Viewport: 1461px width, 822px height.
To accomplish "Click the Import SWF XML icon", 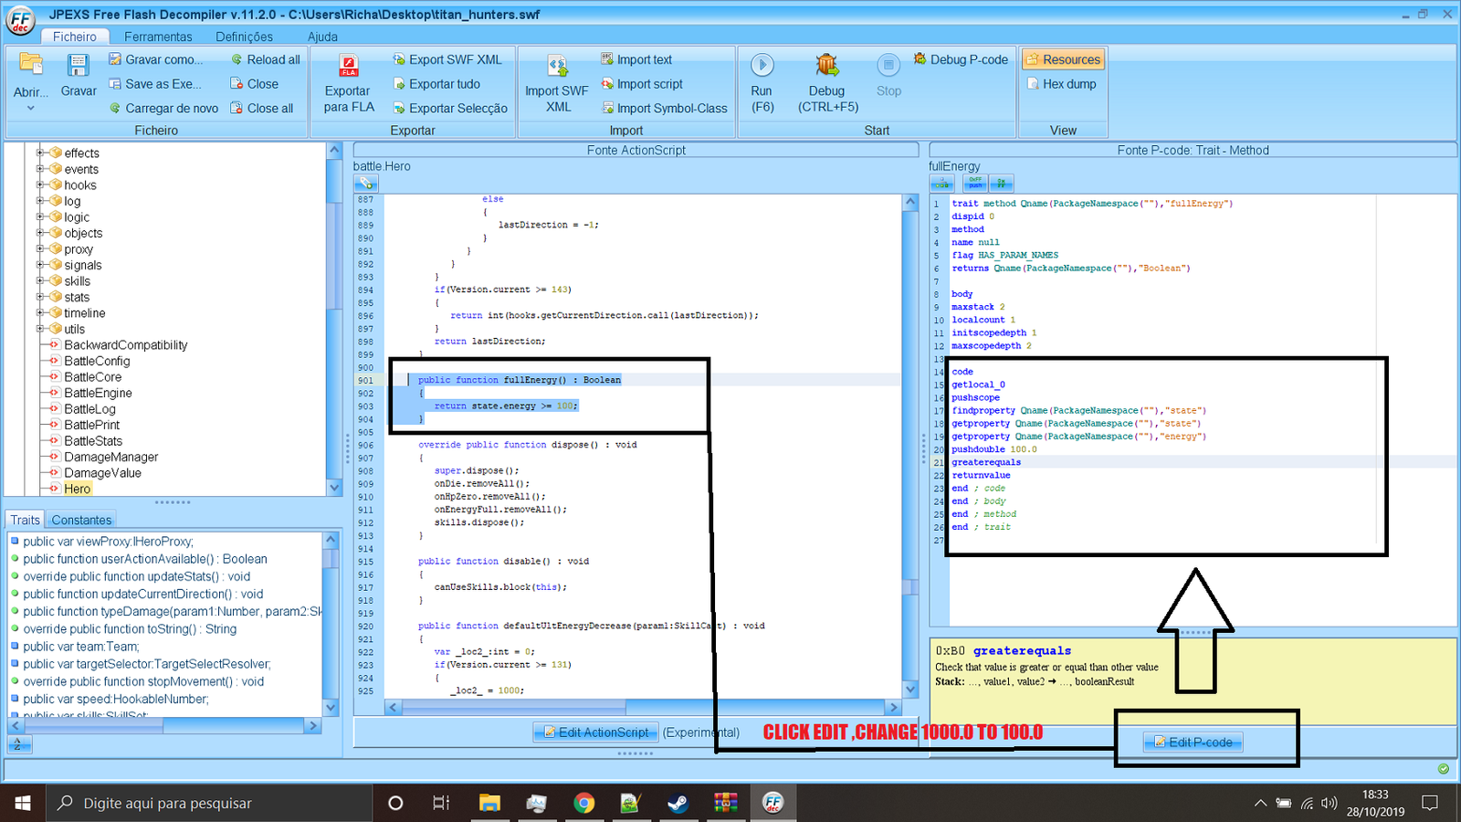I will pos(557,67).
